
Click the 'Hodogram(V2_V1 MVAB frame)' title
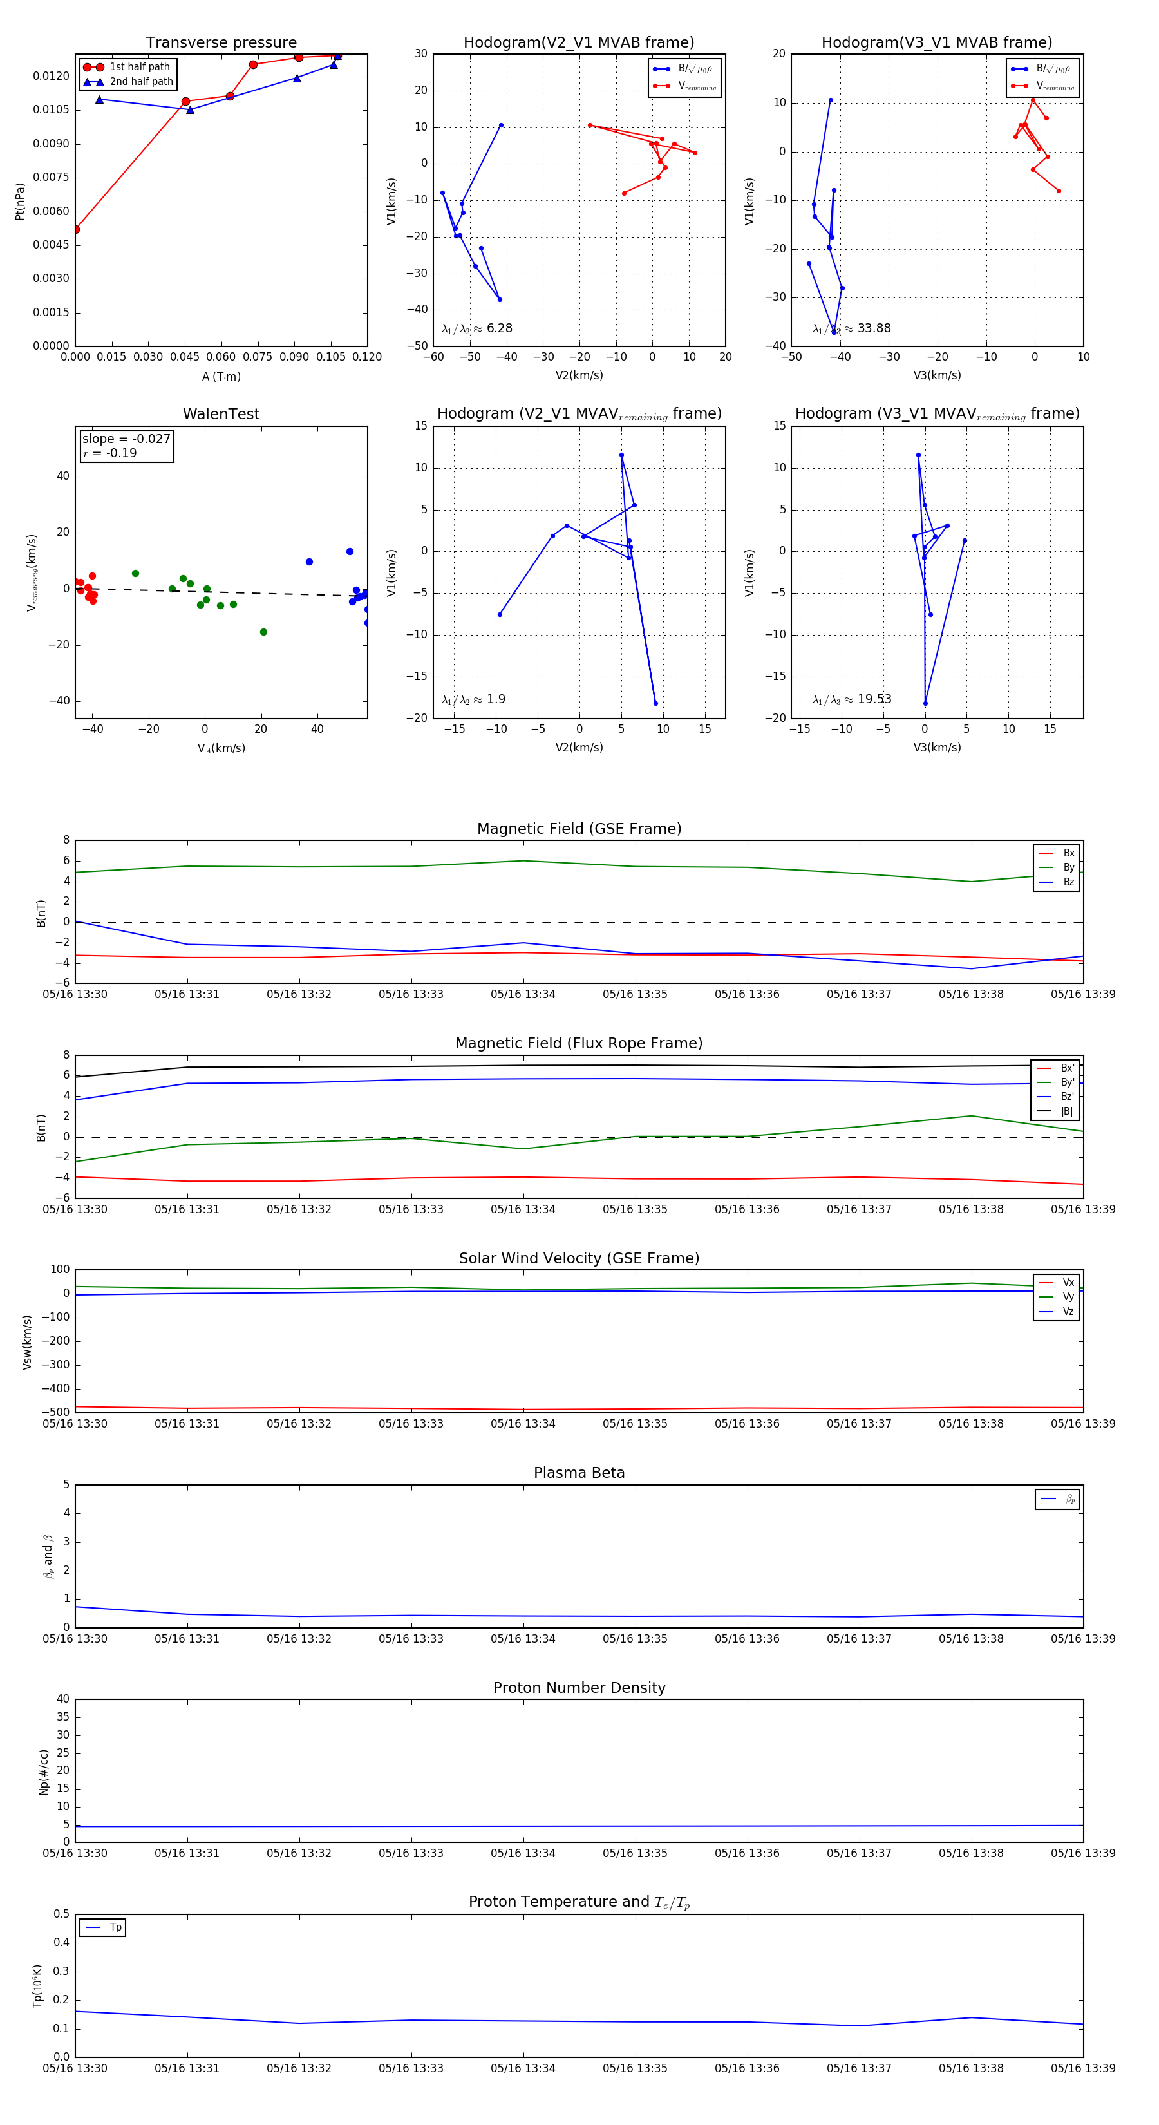pos(579,43)
